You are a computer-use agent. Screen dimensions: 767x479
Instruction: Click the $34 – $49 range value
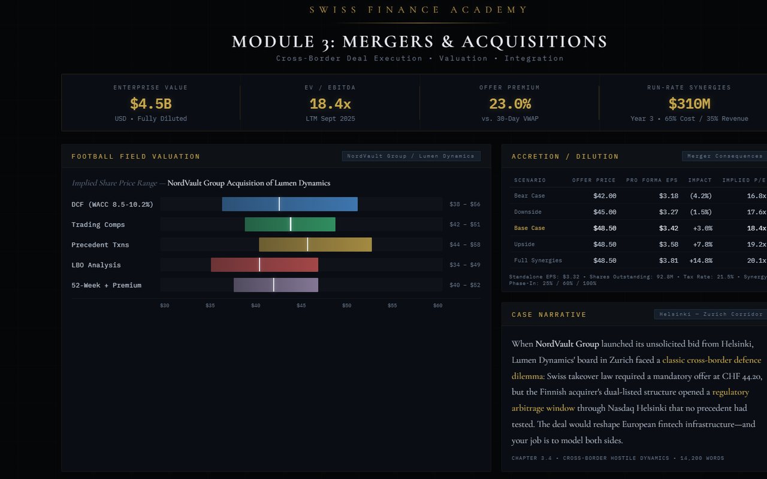(x=465, y=265)
